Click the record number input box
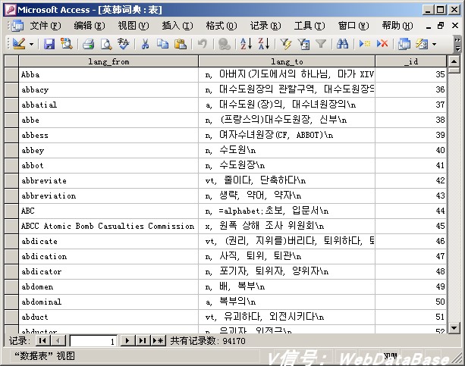 point(93,341)
